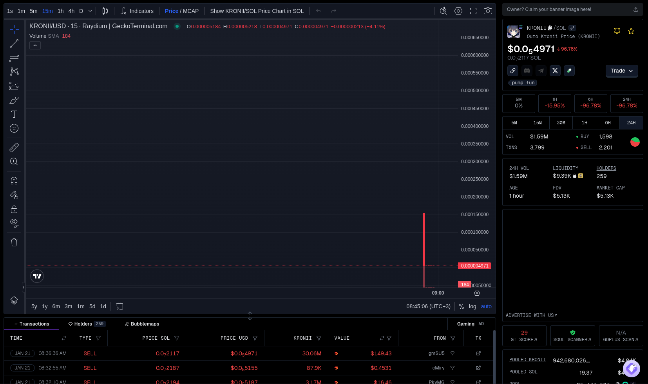Open the object tree layers icon
Image resolution: width=648 pixels, height=384 pixels.
(x=14, y=300)
